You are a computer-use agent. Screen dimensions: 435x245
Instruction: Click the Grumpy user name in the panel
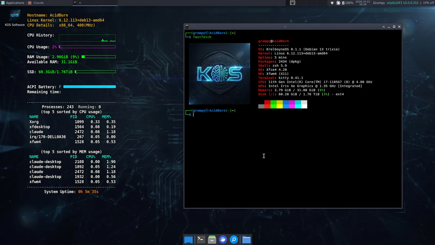pyautogui.click(x=379, y=3)
